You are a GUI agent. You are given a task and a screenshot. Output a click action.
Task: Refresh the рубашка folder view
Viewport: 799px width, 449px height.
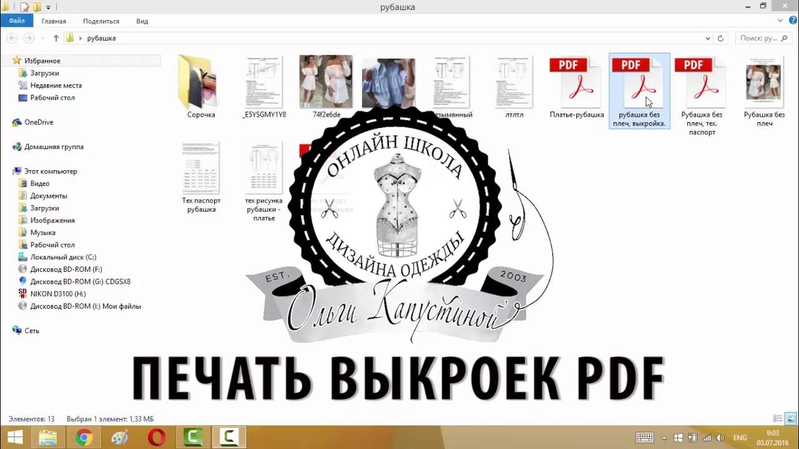720,38
